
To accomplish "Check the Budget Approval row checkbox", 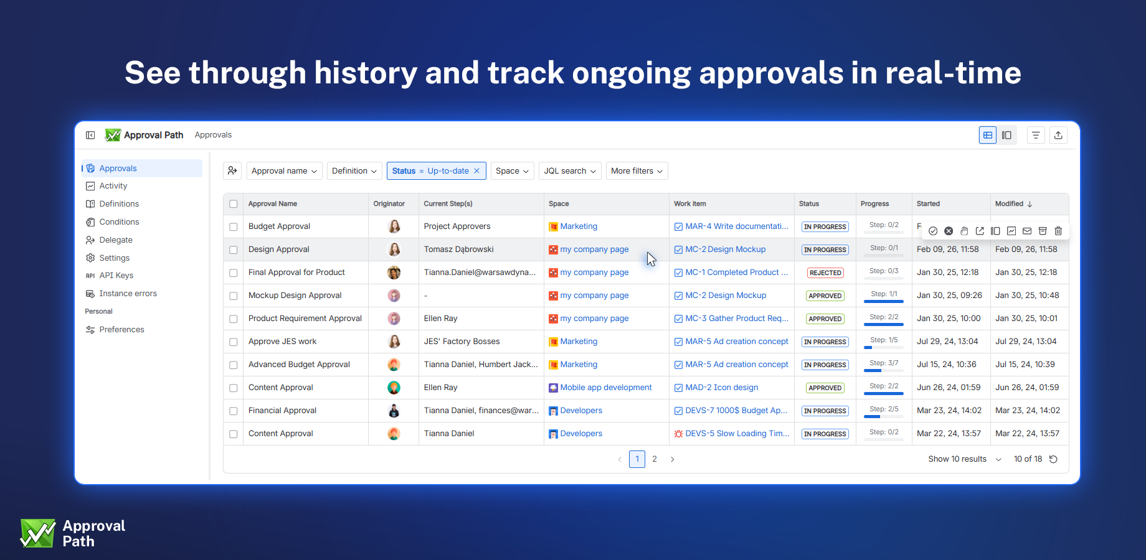I will point(234,226).
